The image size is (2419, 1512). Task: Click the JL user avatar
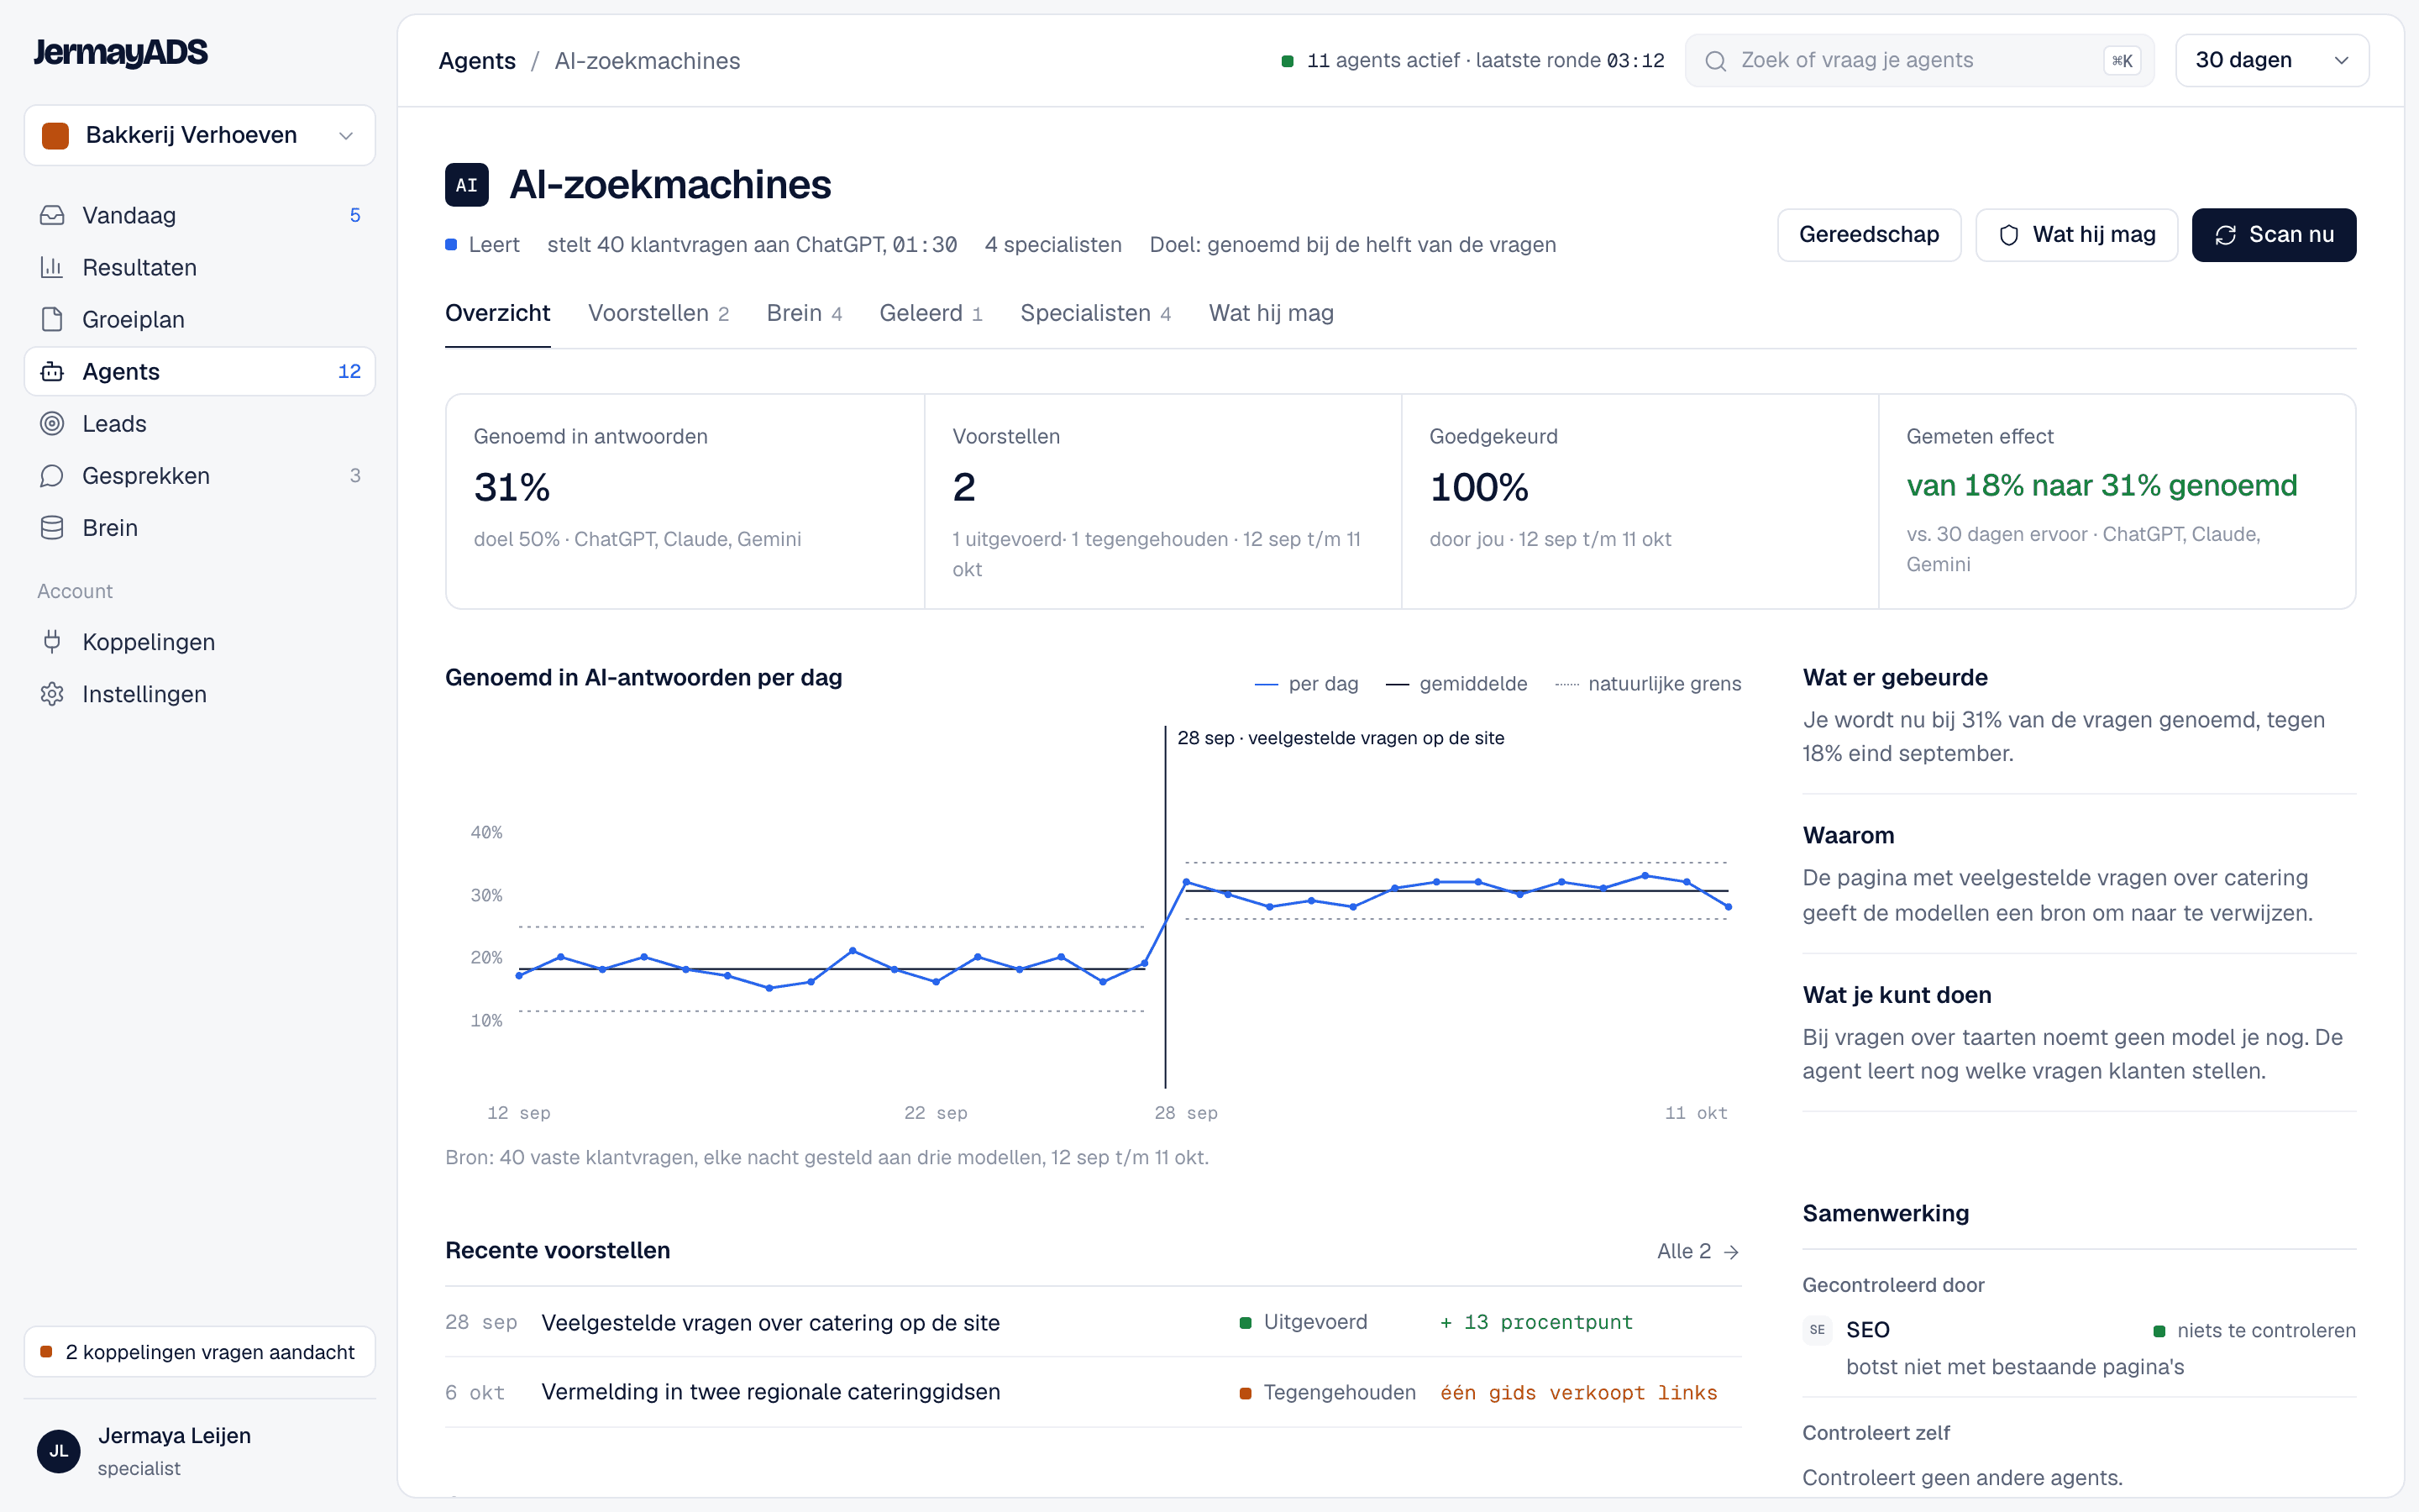tap(59, 1450)
